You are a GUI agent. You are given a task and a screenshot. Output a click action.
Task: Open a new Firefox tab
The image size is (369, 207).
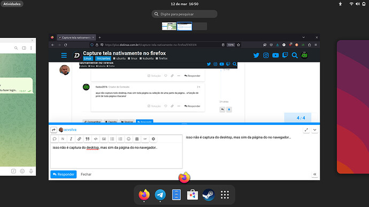click(99, 37)
